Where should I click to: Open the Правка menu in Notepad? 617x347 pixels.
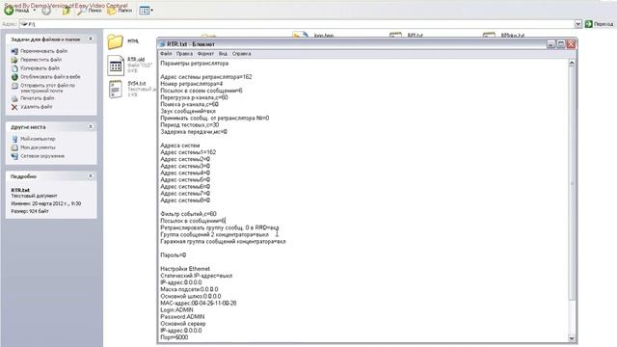coord(184,54)
